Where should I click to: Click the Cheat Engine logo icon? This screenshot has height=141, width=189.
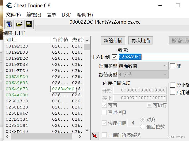coord(9,6)
